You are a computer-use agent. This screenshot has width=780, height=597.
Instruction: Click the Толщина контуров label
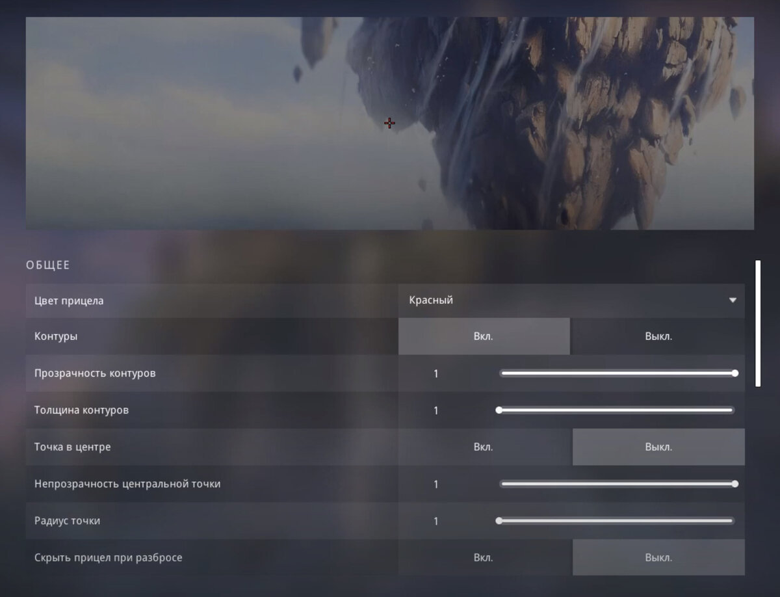click(x=81, y=410)
